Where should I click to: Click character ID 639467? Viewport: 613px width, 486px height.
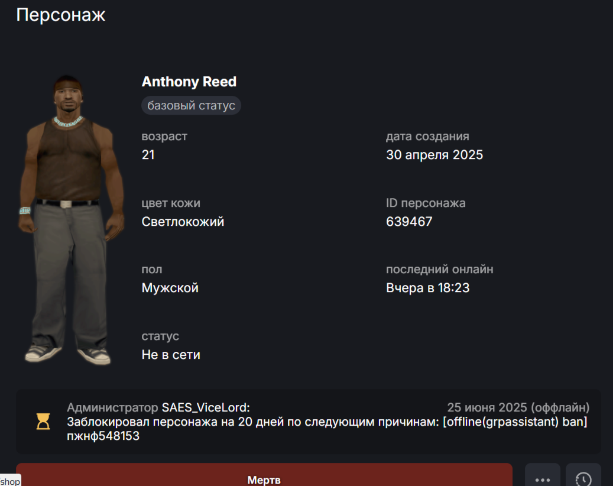click(409, 222)
